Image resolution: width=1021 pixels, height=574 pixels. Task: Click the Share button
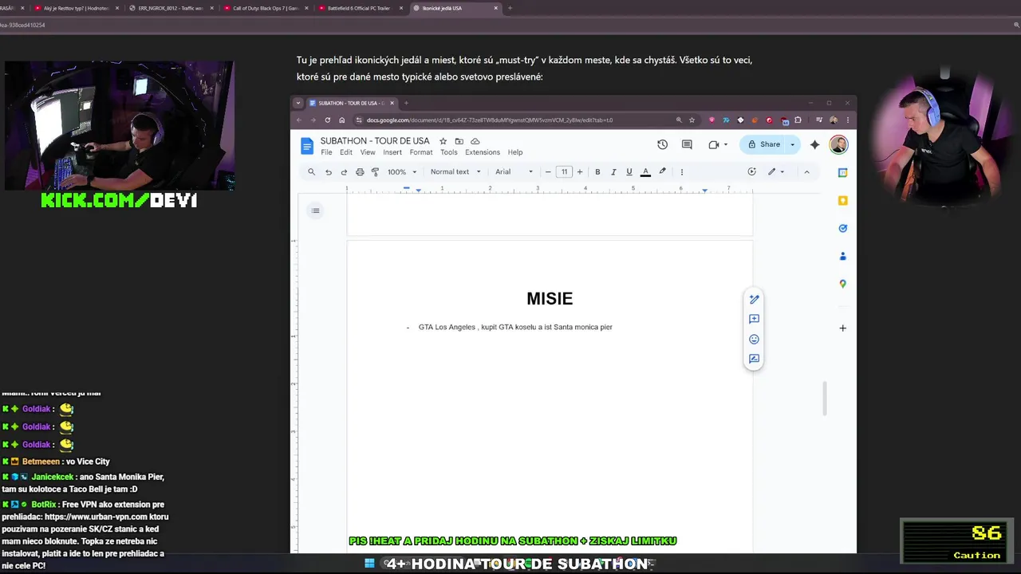(x=763, y=144)
